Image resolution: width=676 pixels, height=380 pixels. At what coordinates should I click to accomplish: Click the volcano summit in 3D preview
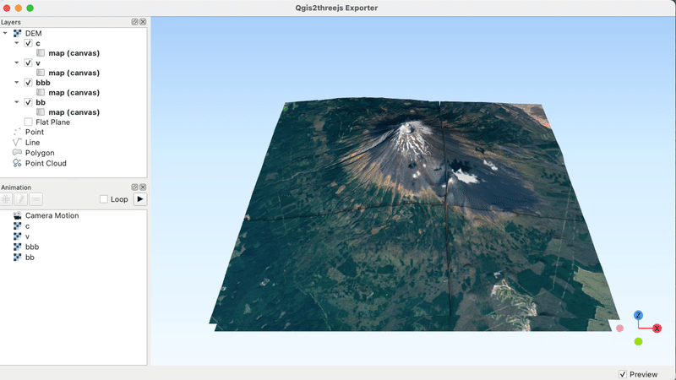409,127
